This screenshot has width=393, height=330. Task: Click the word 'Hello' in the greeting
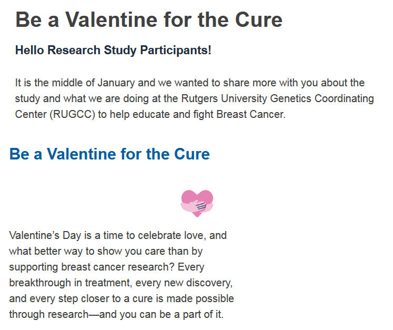tap(30, 51)
